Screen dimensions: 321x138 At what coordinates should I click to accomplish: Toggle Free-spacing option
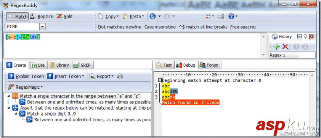coord(243,27)
